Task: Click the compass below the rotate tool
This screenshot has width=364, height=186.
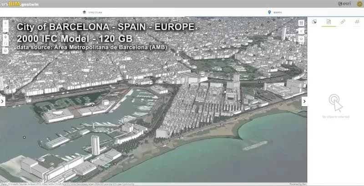Action: coord(5,51)
